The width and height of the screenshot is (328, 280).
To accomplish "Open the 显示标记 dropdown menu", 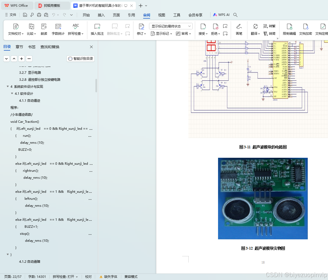I will point(161,34).
